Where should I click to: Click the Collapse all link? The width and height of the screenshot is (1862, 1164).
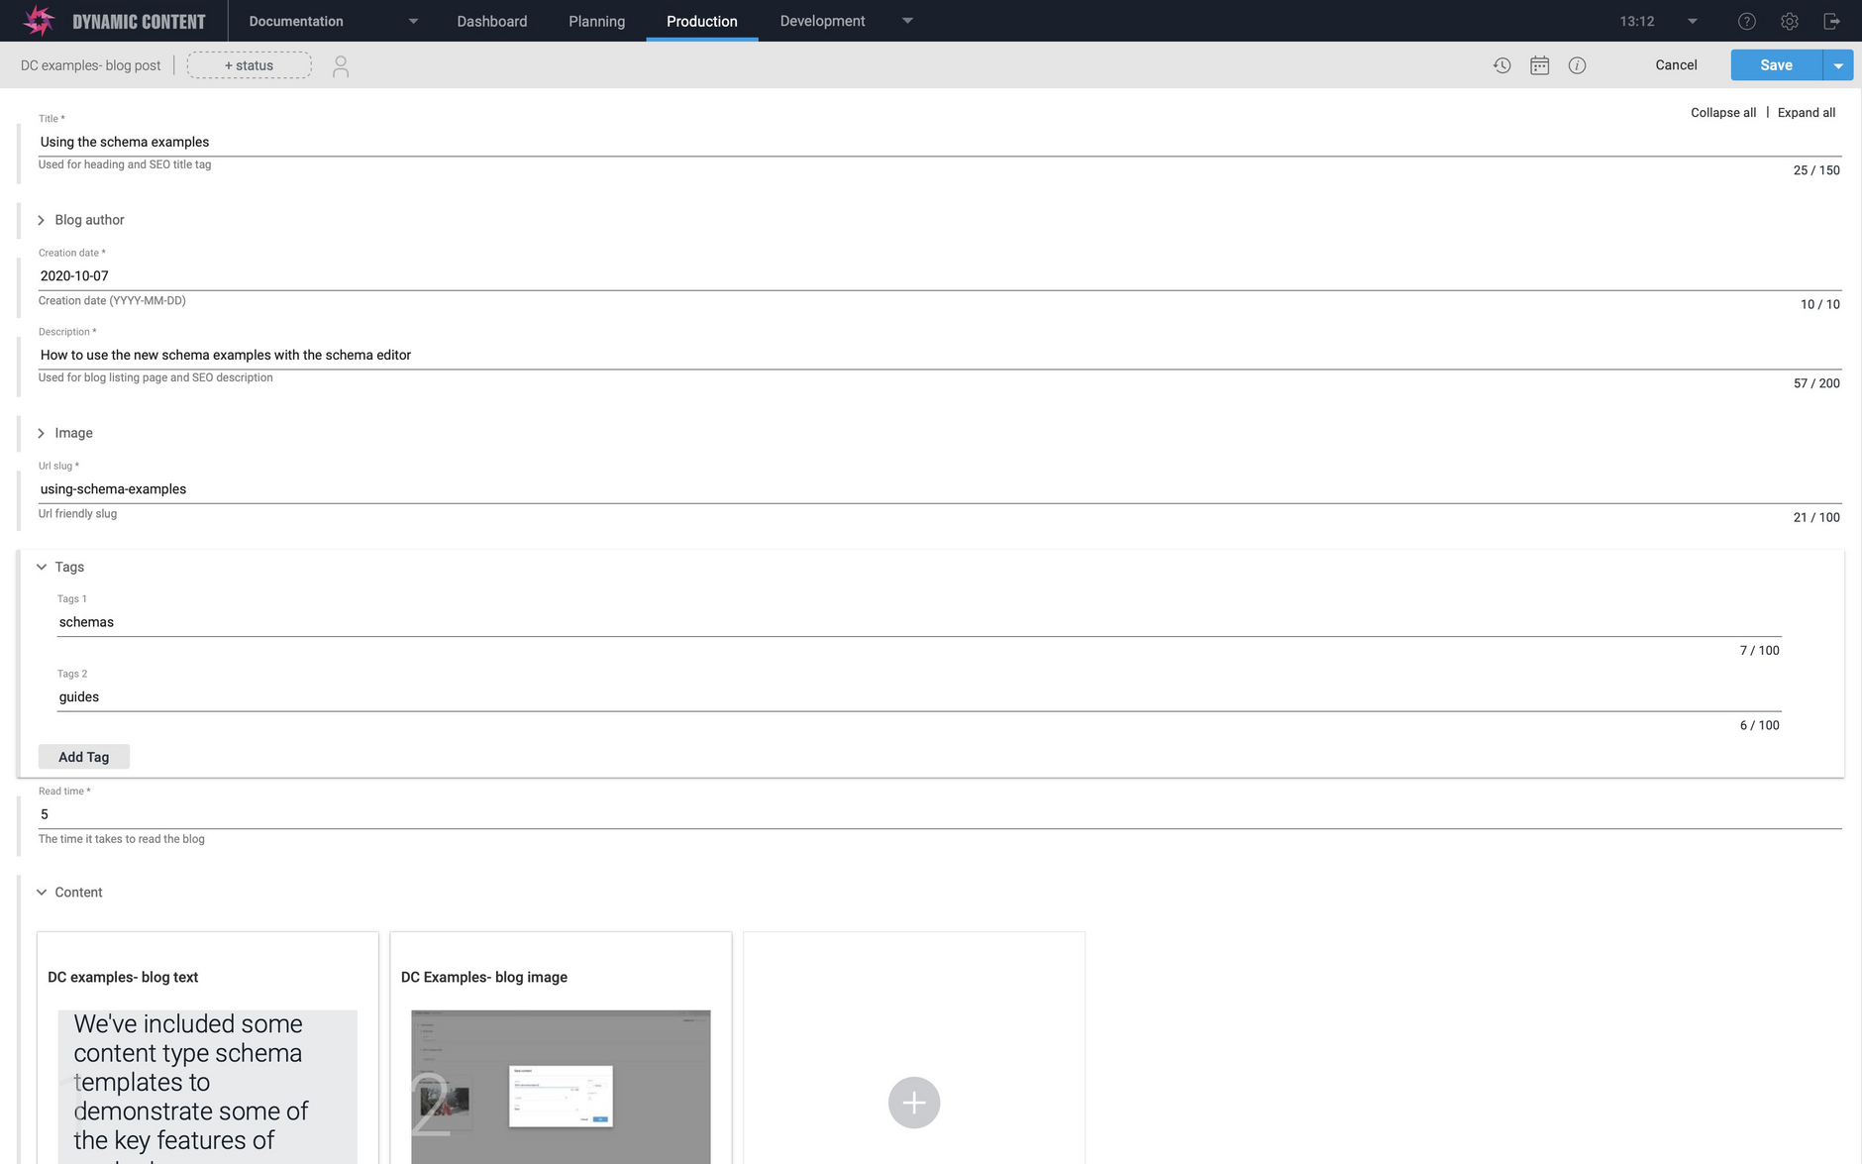[1722, 113]
